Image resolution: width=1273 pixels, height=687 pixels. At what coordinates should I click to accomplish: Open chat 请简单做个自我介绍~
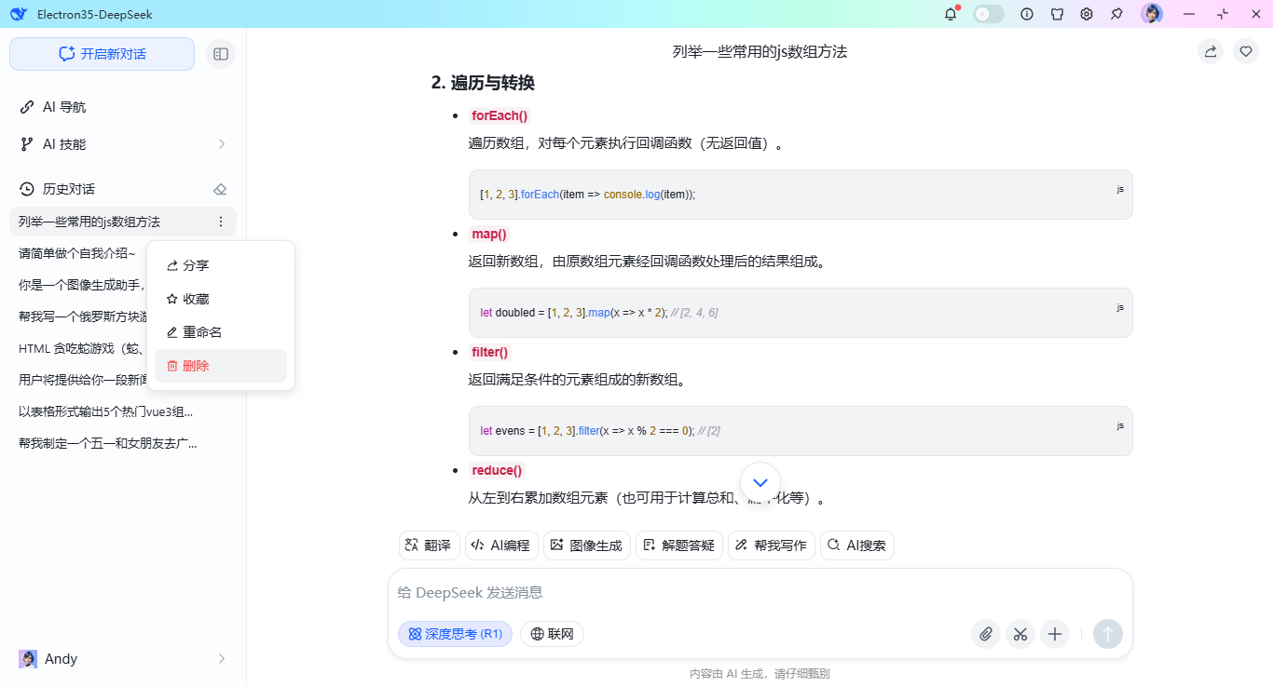click(77, 253)
